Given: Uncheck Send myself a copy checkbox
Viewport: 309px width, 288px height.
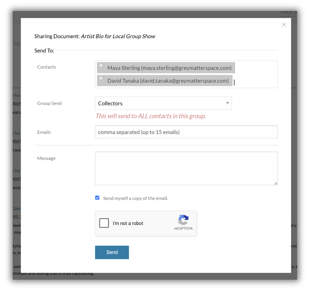Looking at the screenshot, I should 97,198.
